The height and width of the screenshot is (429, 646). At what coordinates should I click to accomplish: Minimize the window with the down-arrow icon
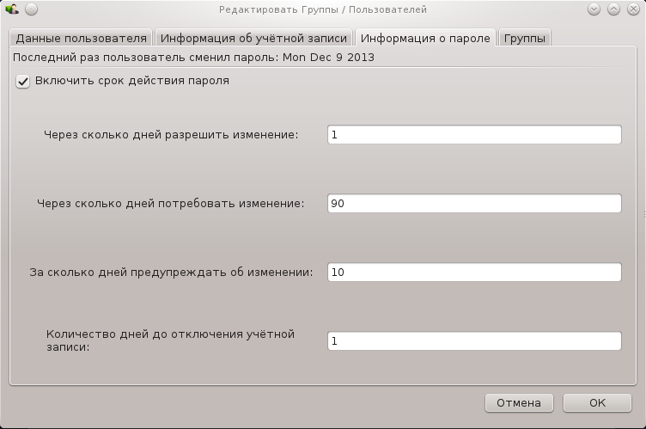(x=594, y=9)
